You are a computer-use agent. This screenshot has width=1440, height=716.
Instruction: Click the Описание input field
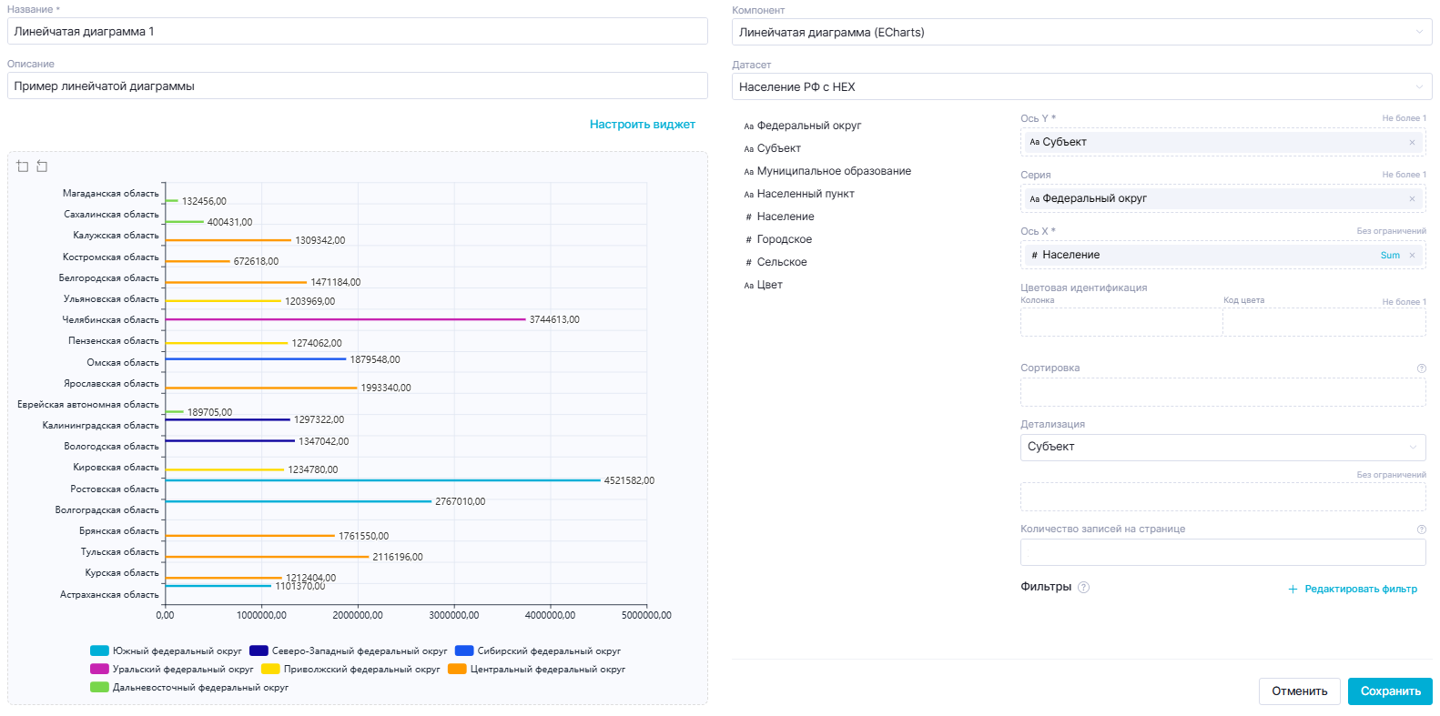[x=357, y=86]
